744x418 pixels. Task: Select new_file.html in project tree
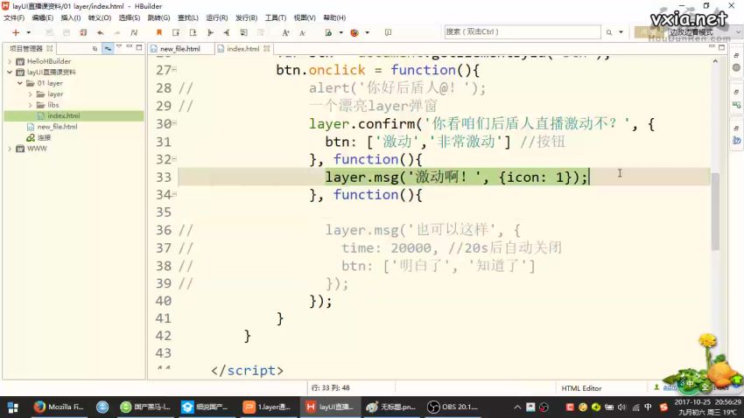coord(57,127)
